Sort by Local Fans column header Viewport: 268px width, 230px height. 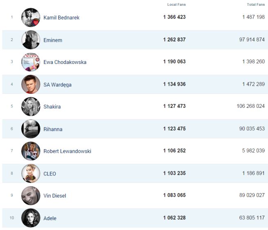pyautogui.click(x=176, y=5)
